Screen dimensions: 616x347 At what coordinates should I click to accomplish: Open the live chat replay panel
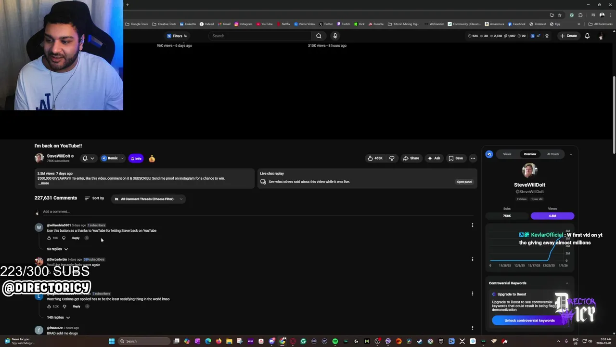(464, 182)
